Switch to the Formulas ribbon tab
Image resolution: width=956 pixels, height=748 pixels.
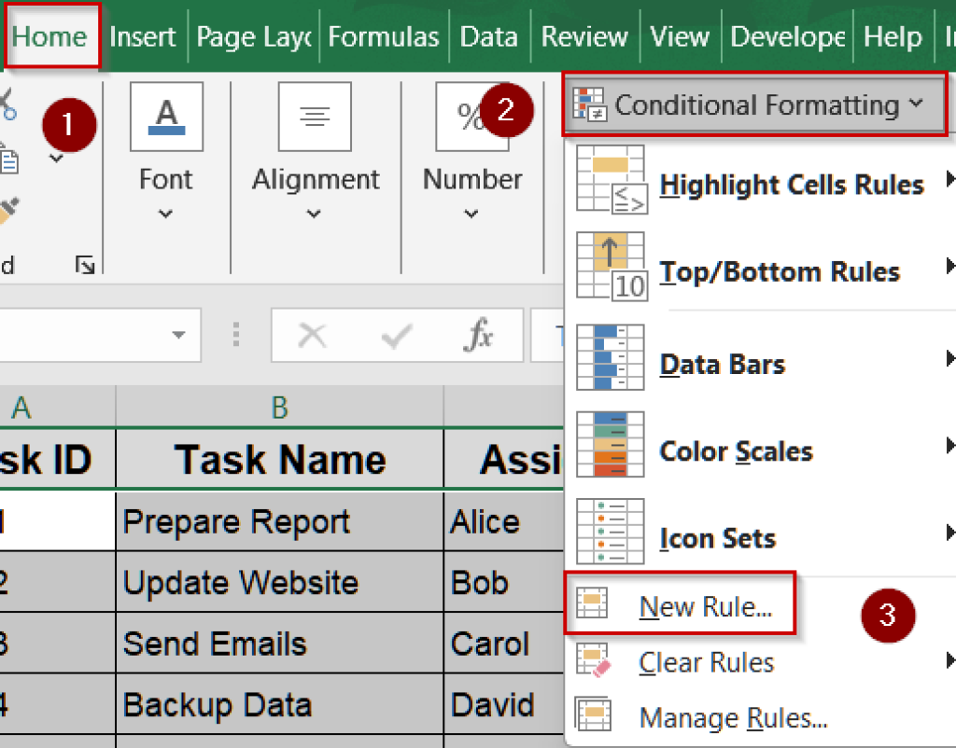coord(384,36)
